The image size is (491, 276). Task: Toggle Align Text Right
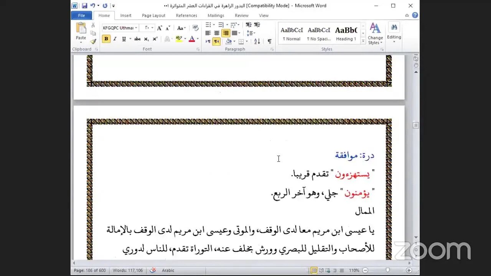tap(226, 33)
